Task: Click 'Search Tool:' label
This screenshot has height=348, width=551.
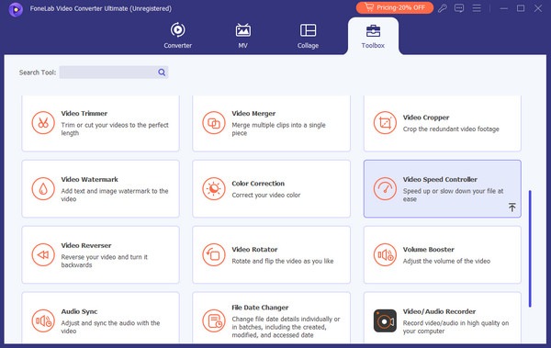Action: click(x=38, y=73)
